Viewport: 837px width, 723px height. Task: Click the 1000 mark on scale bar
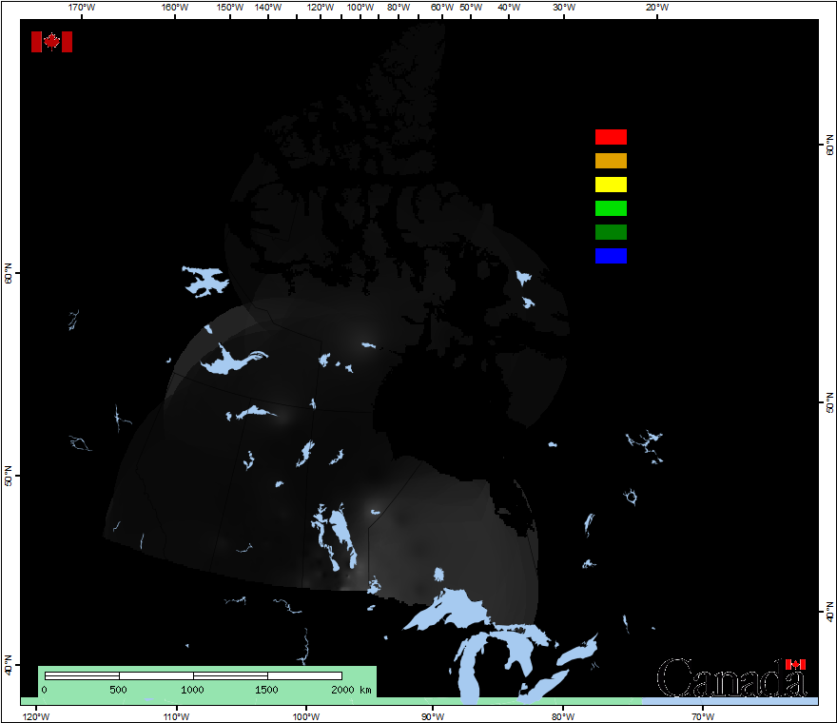point(193,690)
